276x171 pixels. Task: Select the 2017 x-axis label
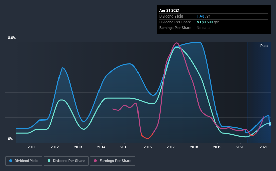(170, 147)
